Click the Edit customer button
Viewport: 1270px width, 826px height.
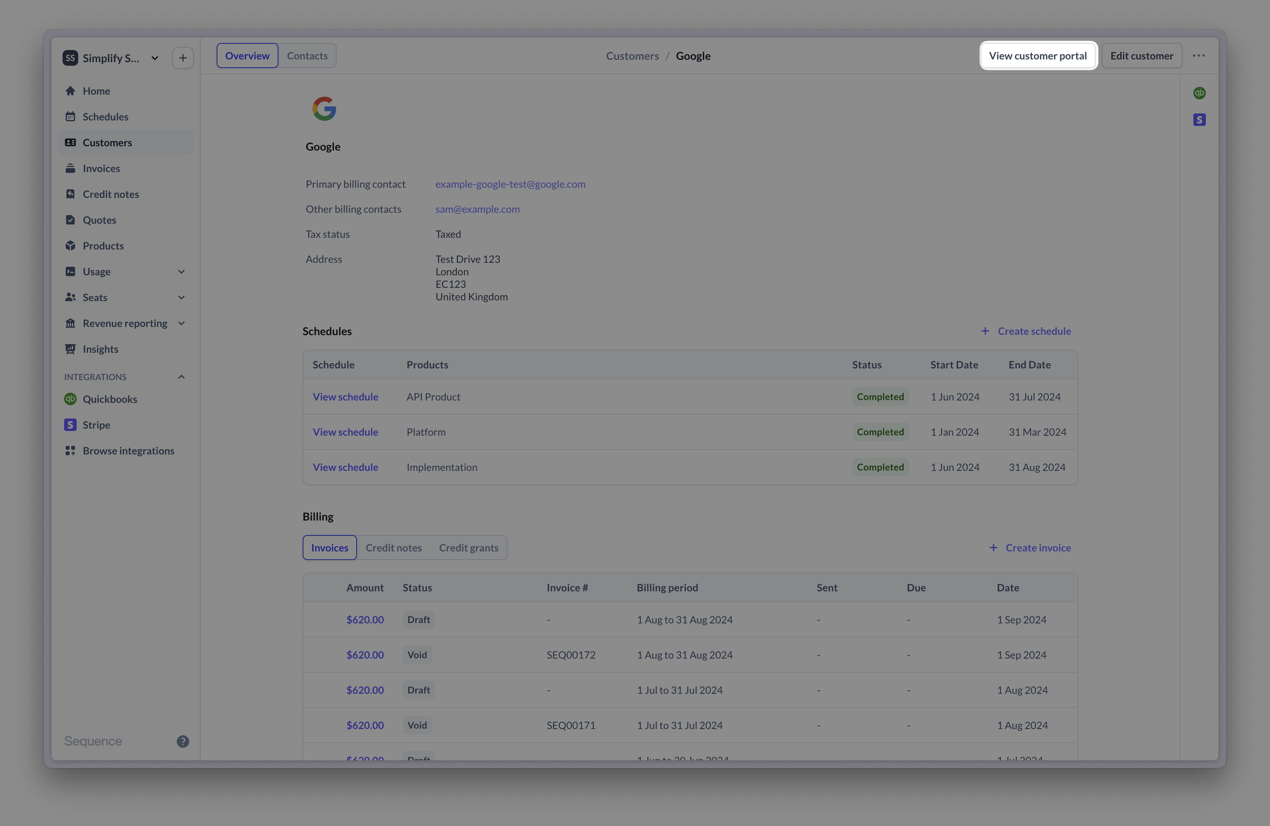1141,56
